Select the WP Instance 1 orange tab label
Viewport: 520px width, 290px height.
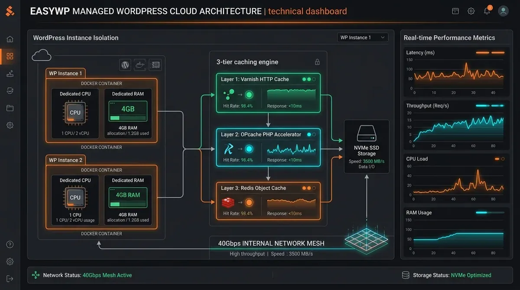[65, 74]
